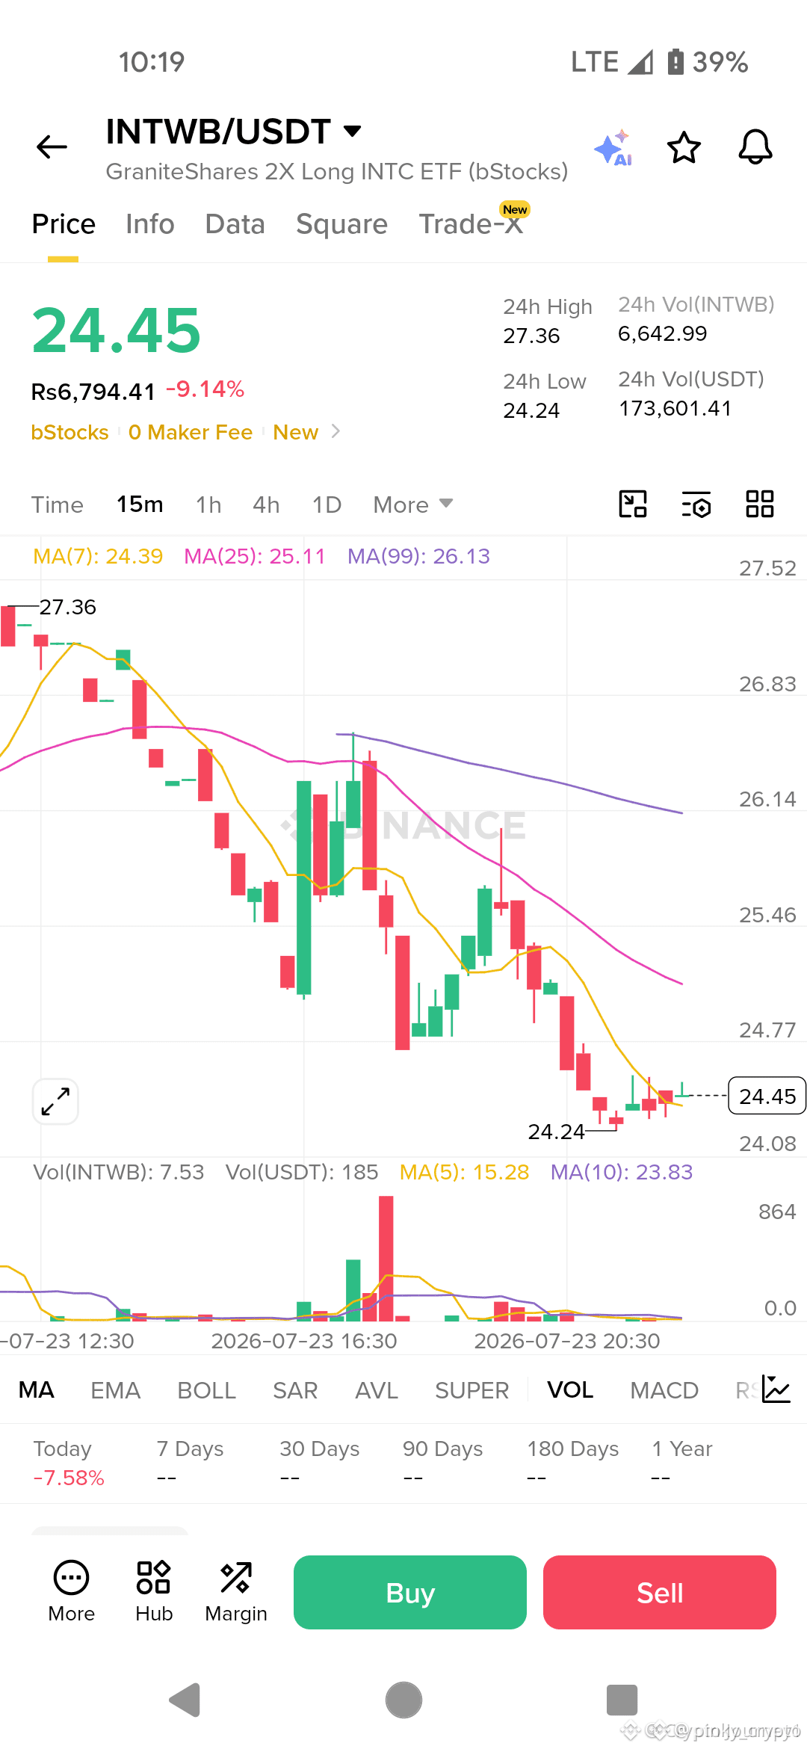Viewport: 807px width, 1749px height.
Task: Tap the 30 Days performance cell
Action: tap(320, 1463)
